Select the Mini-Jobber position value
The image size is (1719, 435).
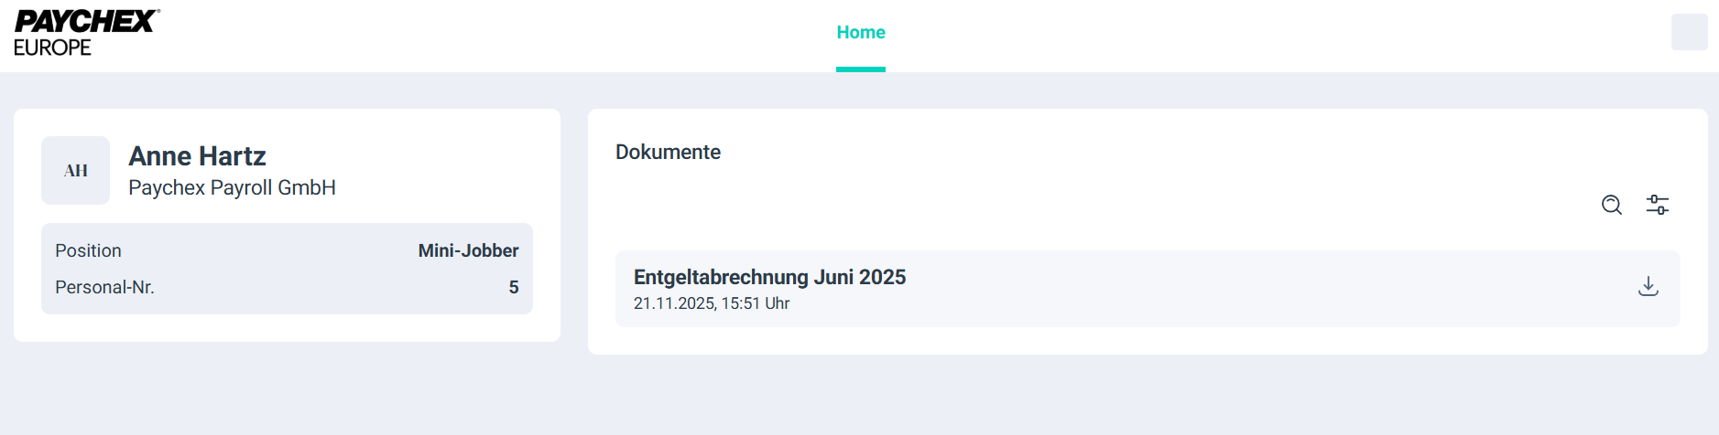point(468,250)
